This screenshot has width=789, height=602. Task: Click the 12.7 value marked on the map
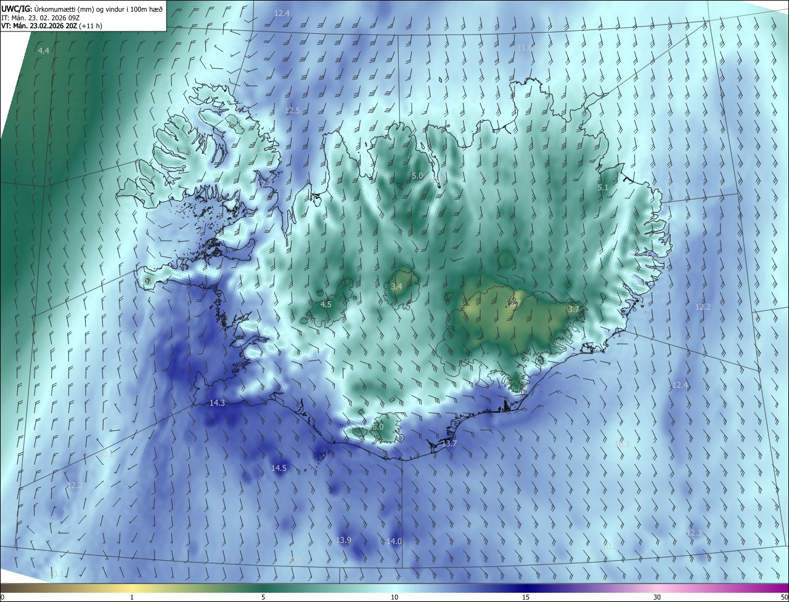[264, 184]
